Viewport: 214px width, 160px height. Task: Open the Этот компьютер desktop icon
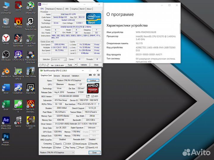6,8
